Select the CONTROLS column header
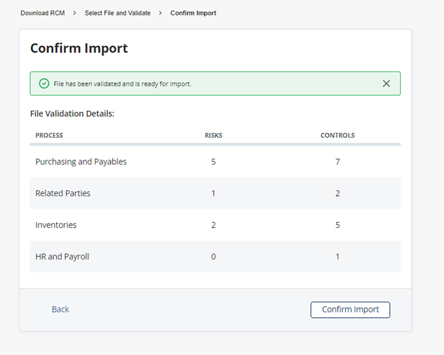 tap(337, 135)
